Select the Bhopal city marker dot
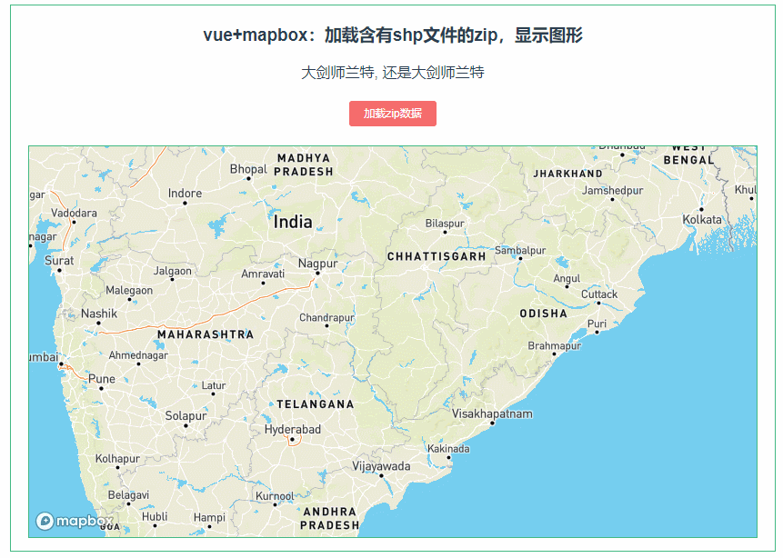 pos(248,179)
